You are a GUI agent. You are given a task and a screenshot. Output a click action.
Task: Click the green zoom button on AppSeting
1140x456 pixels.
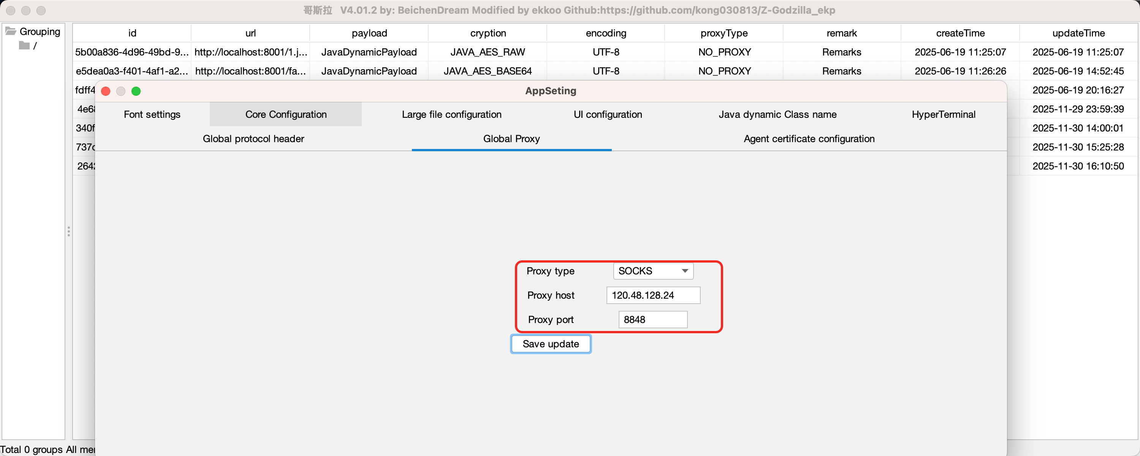pyautogui.click(x=136, y=91)
